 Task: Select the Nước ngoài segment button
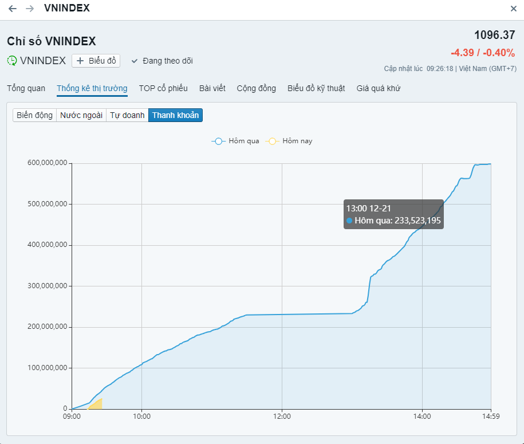click(81, 115)
